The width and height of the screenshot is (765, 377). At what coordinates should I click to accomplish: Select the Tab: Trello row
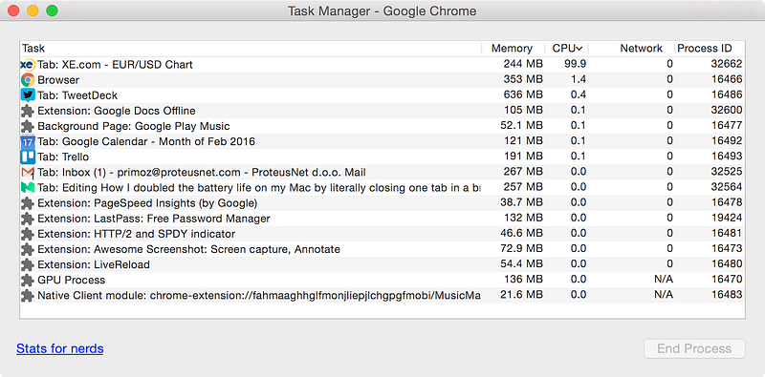point(382,157)
